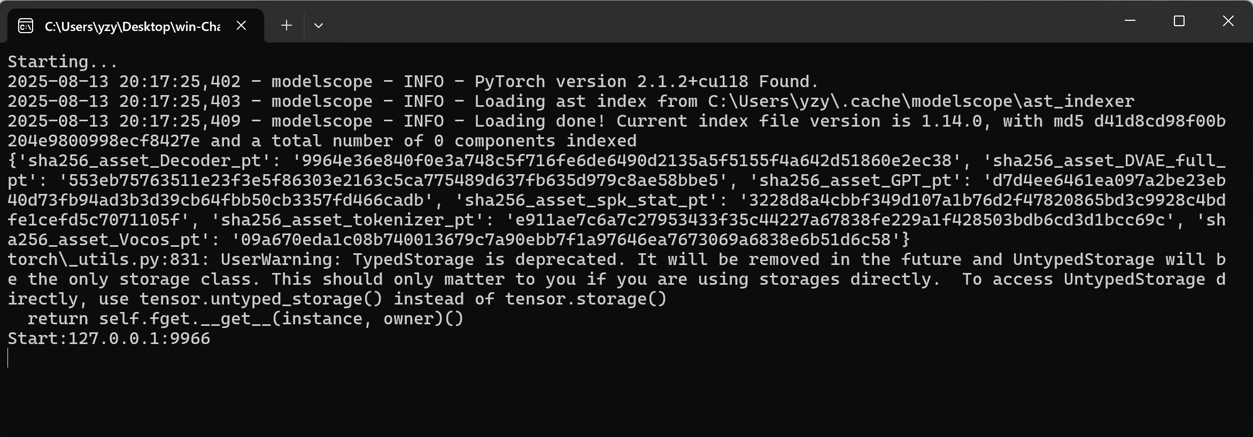Image resolution: width=1253 pixels, height=437 pixels.
Task: Close the current terminal tab
Action: tap(241, 25)
